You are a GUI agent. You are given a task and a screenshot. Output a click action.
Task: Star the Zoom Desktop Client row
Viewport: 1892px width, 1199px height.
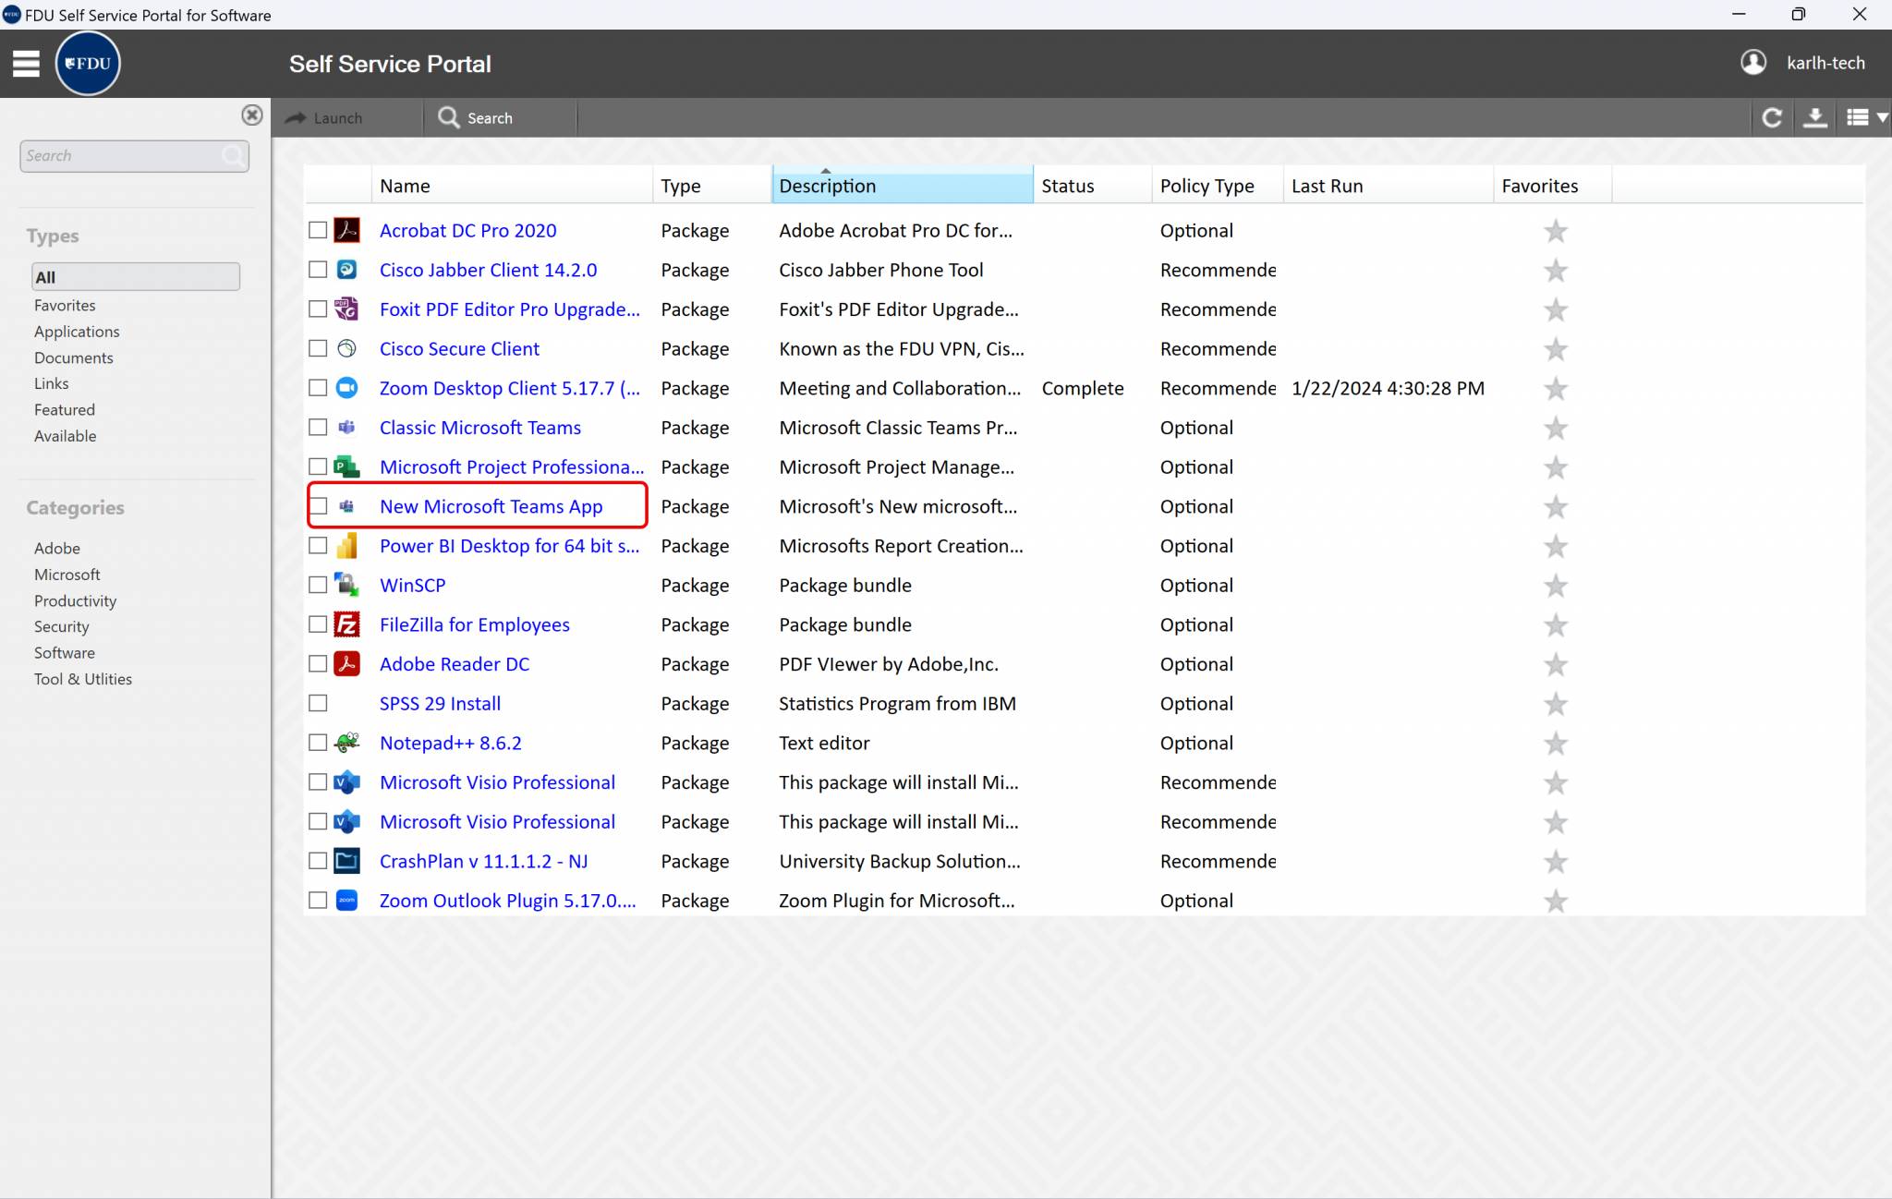1555,389
